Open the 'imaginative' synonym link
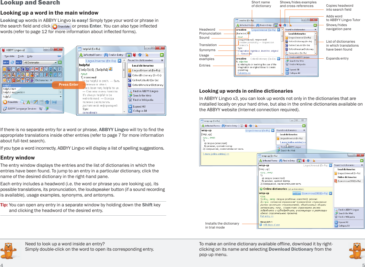 [x=244, y=51]
